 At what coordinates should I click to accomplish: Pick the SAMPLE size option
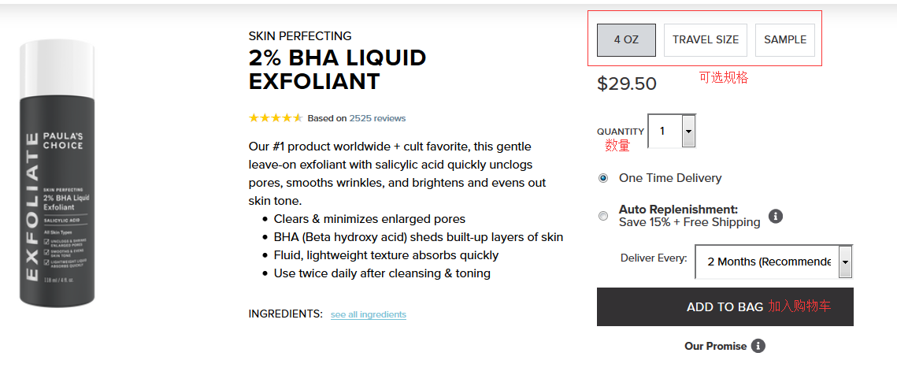tap(785, 39)
